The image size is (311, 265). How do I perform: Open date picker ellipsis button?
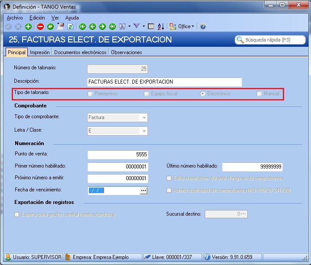(144, 191)
